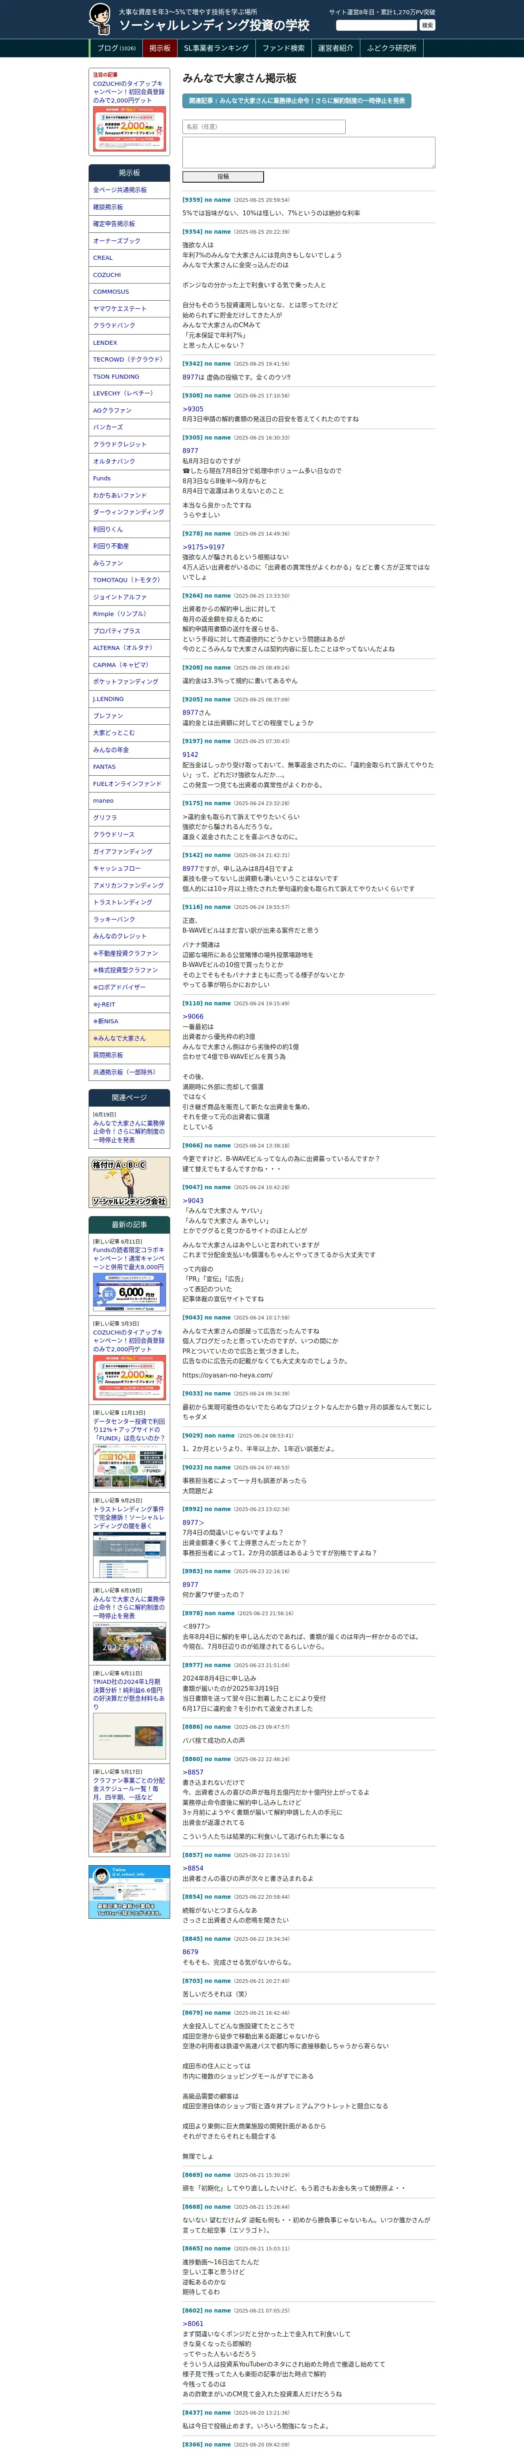Open the 関連記事 業務停止命令 banner link
Screen dimensions: 524x2451
pyautogui.click(x=297, y=100)
